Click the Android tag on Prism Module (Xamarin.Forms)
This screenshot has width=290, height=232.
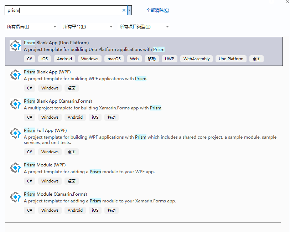tap(75, 210)
